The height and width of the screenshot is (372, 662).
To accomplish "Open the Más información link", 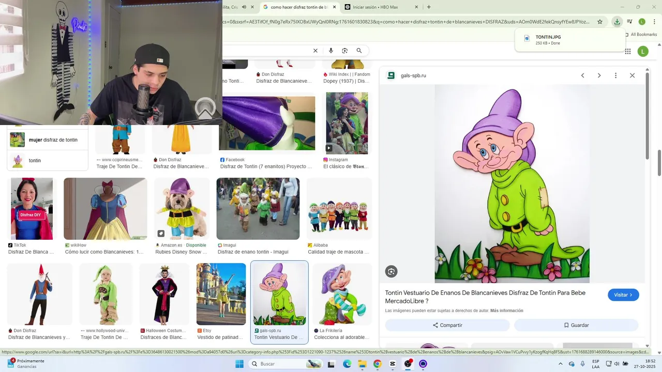I will 507,311.
